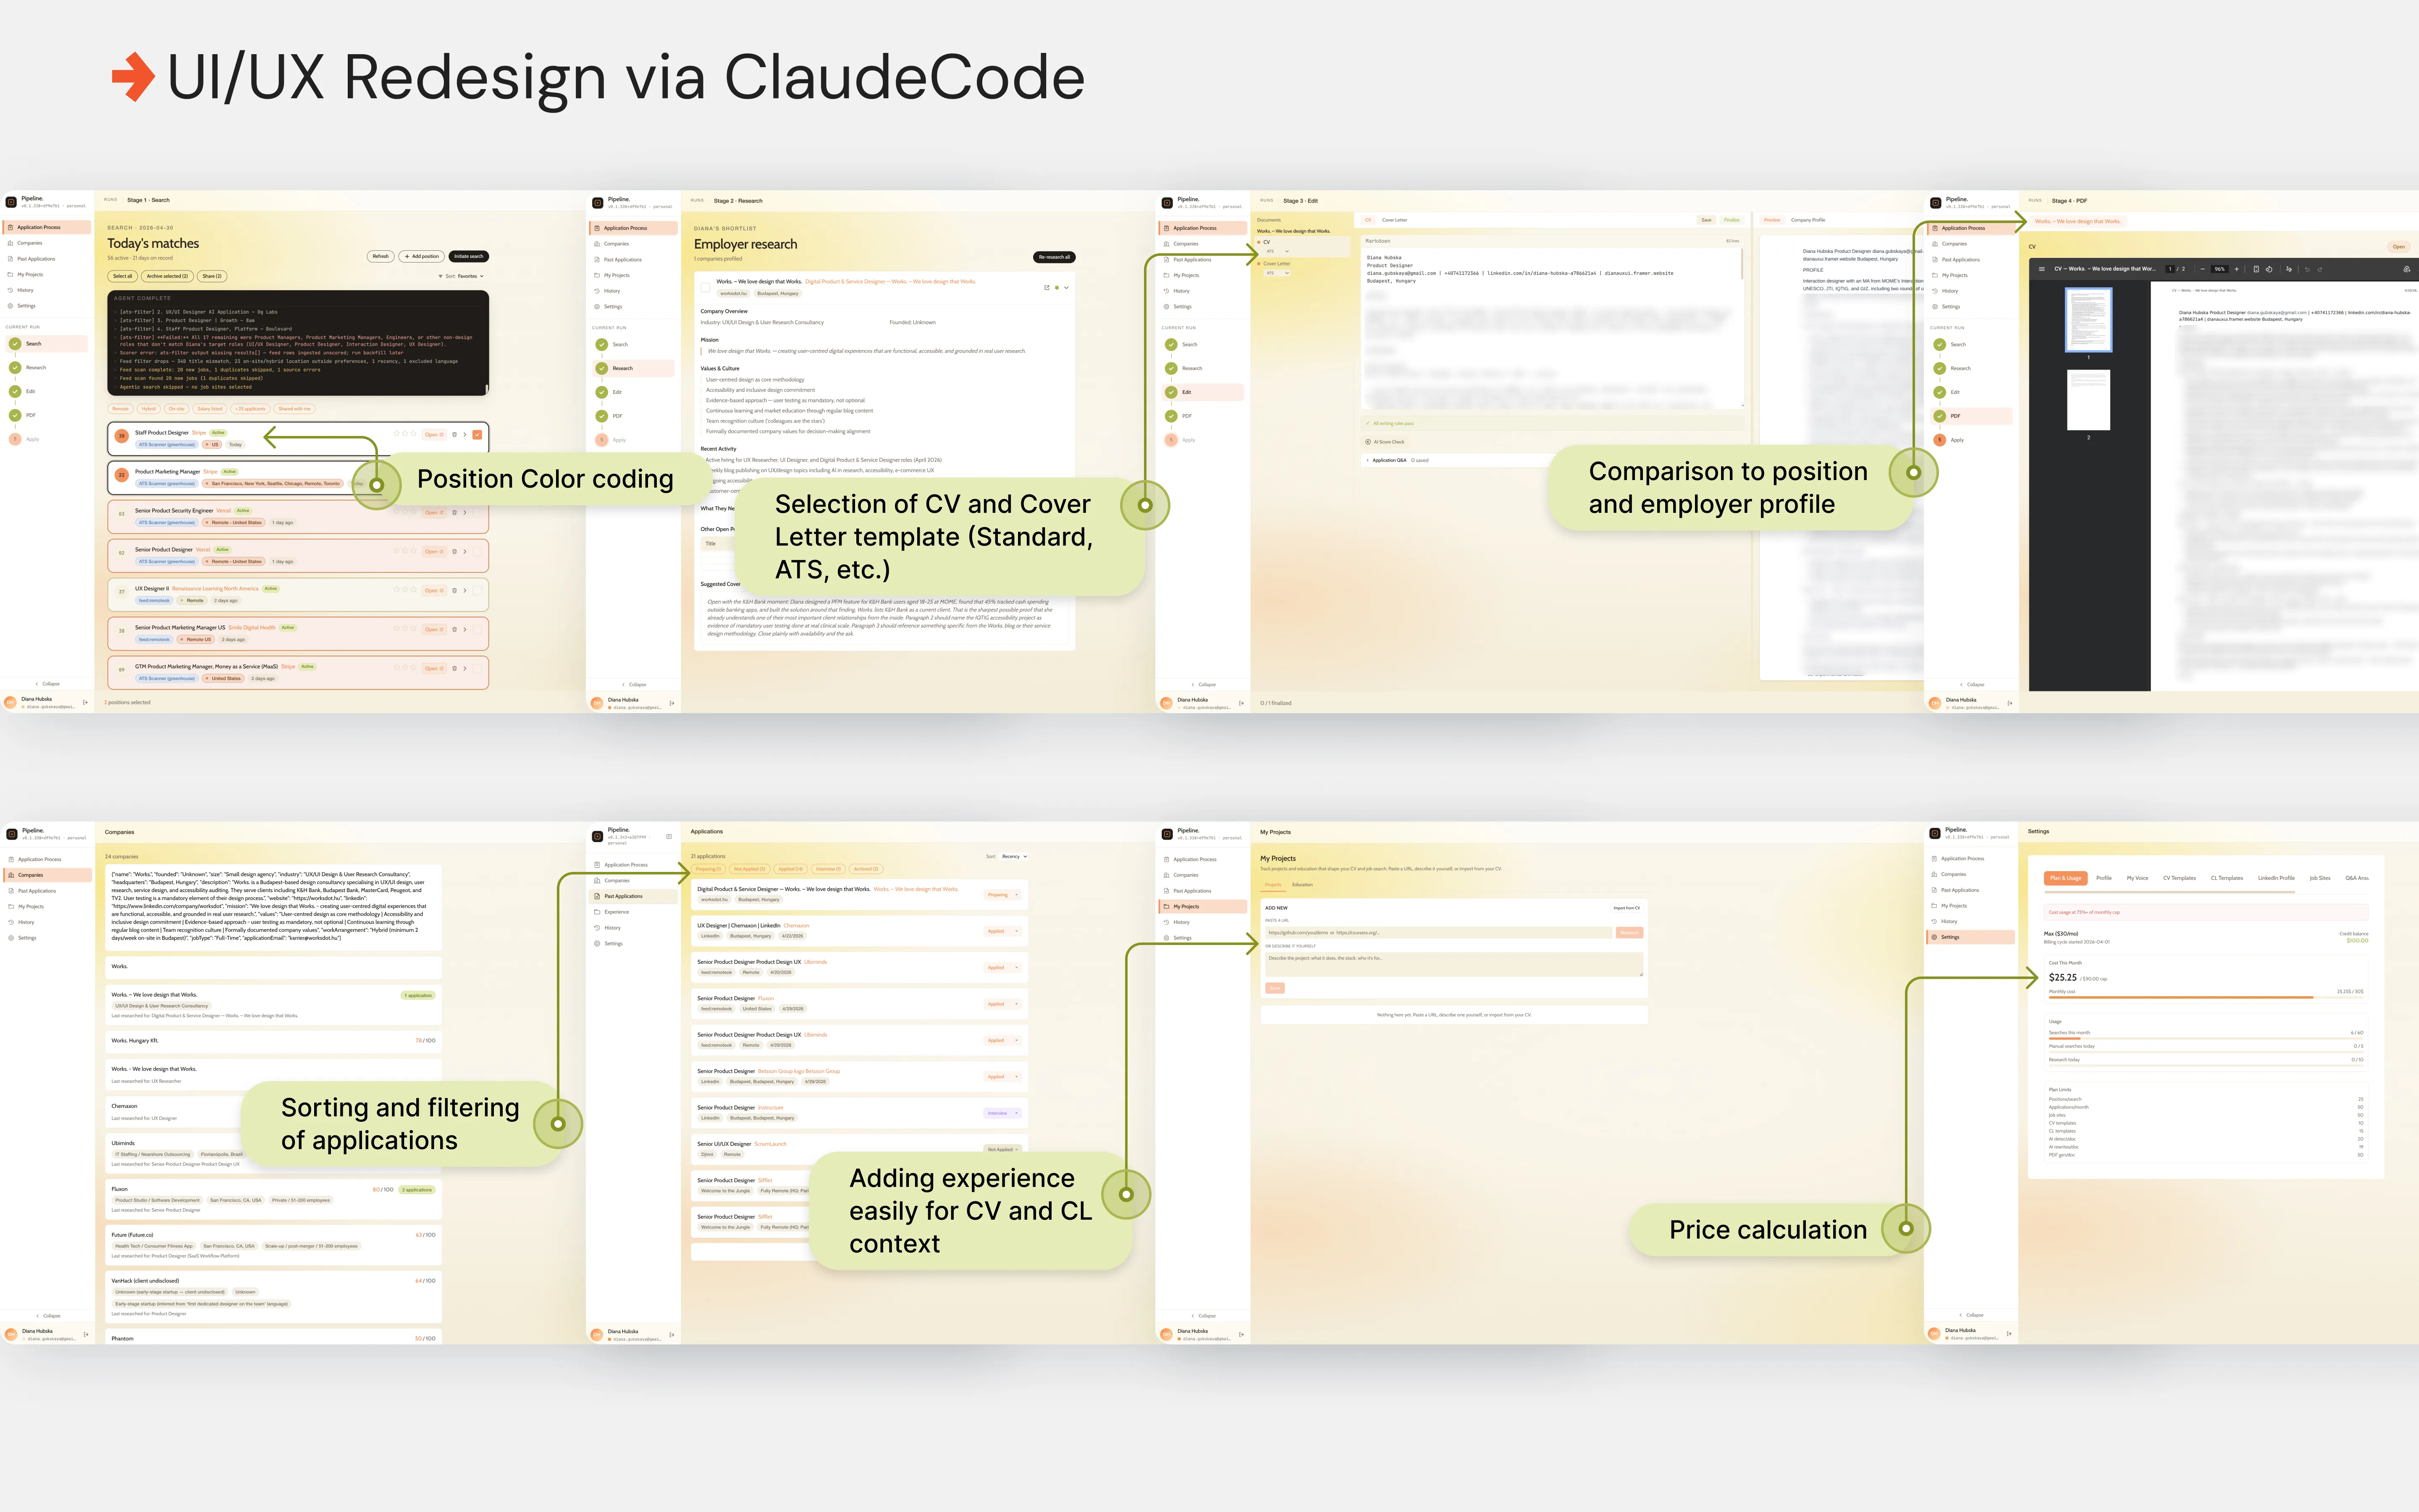Click trash icon on UX Designer II row
The image size is (2419, 1512).
455,590
